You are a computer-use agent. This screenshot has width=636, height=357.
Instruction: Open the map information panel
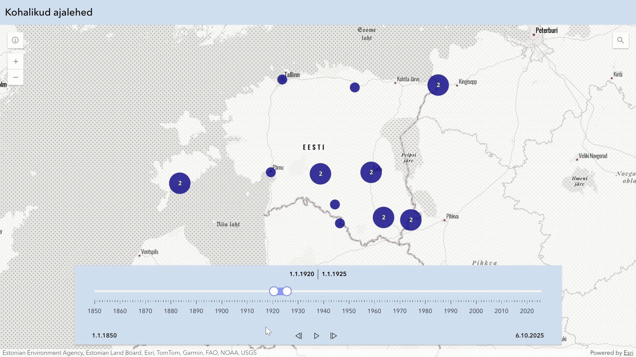15,40
